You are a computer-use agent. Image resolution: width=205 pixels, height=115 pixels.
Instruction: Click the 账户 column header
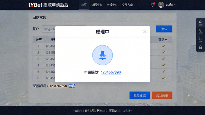(39, 40)
